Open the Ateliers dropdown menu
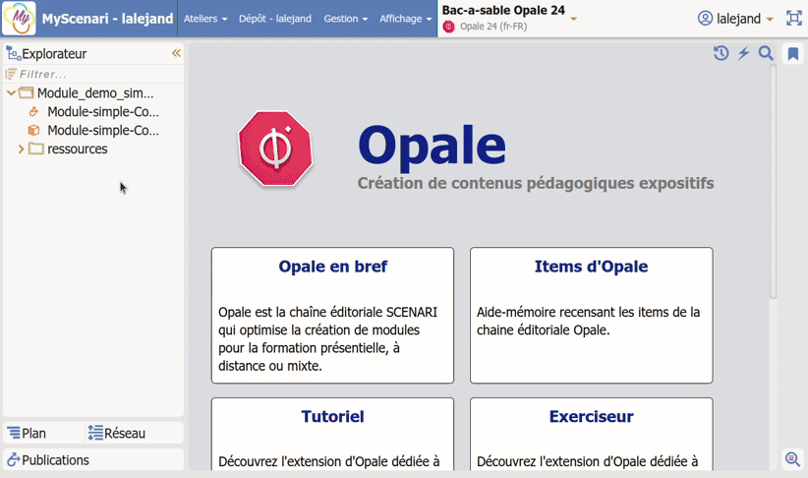 205,19
